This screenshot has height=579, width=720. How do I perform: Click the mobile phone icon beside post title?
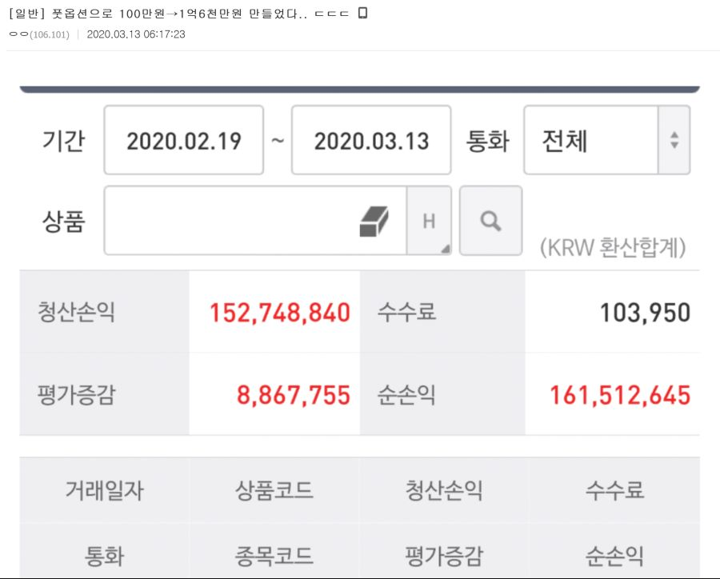(362, 13)
